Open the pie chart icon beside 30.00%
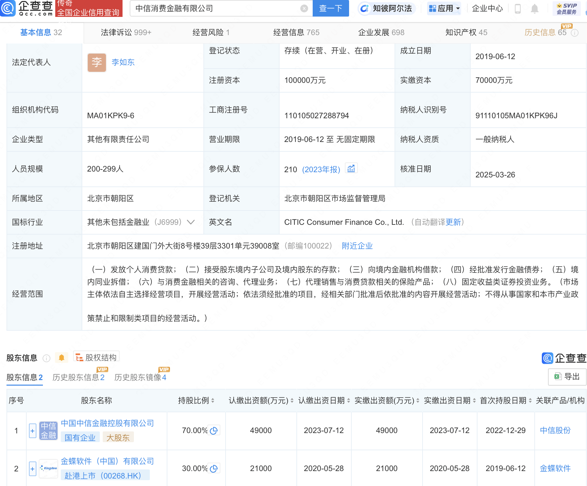Viewport: 587px width, 486px height. point(214,468)
